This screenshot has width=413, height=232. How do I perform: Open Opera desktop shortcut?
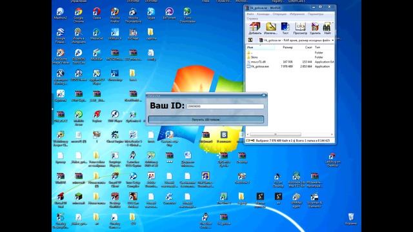97,14
